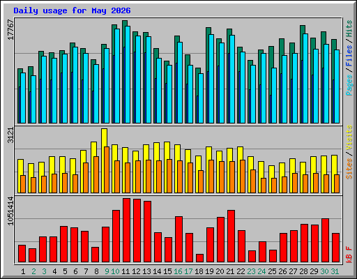Image resolution: width=357 pixels, height=279 pixels.
Task: Click the orange Sites bar for day 15
Action: click(x=169, y=176)
